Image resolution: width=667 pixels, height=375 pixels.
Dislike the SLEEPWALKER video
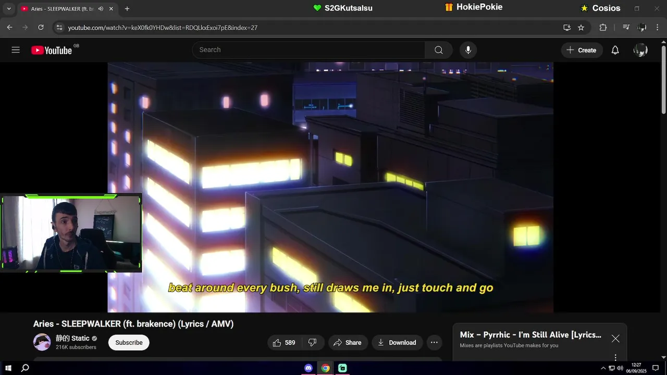(x=313, y=342)
